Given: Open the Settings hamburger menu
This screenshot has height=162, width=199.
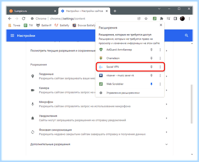Looking at the screenshot, I should point(12,36).
